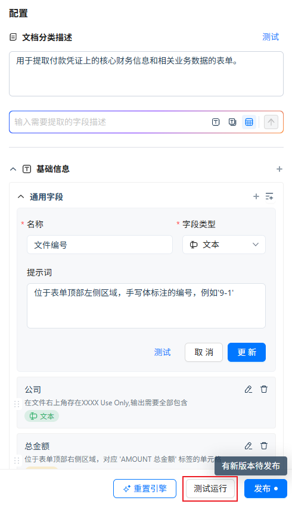Delete the 总金额 field via the trash icon

[264, 446]
